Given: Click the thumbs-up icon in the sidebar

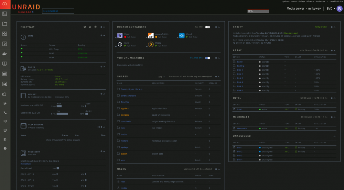Looking at the screenshot, I should point(4,94).
